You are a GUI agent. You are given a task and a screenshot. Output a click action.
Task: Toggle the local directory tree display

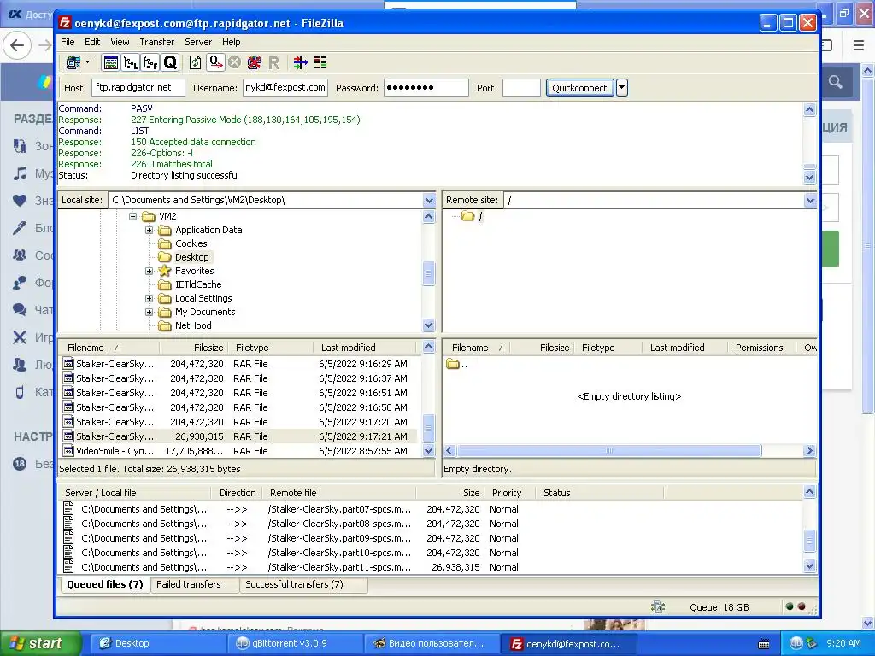(x=131, y=62)
